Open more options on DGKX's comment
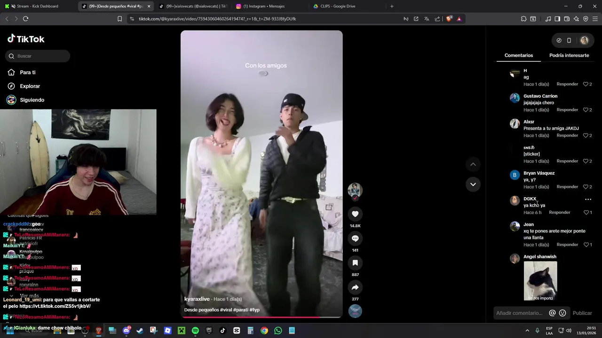602x338 pixels. [x=588, y=200]
